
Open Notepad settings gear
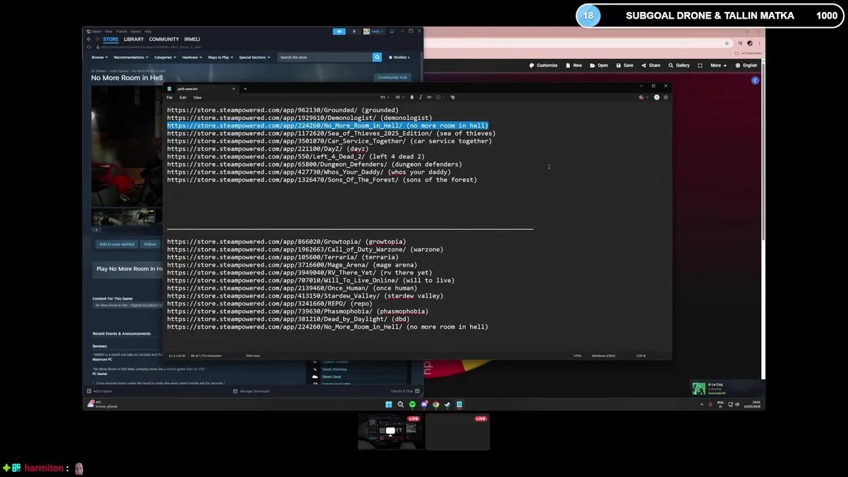666,97
